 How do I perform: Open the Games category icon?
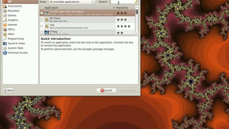tap(5, 15)
